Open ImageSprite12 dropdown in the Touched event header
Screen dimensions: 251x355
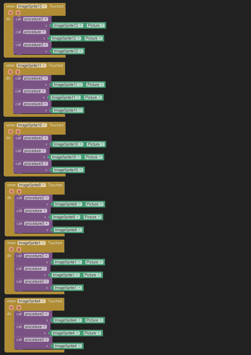point(44,6)
